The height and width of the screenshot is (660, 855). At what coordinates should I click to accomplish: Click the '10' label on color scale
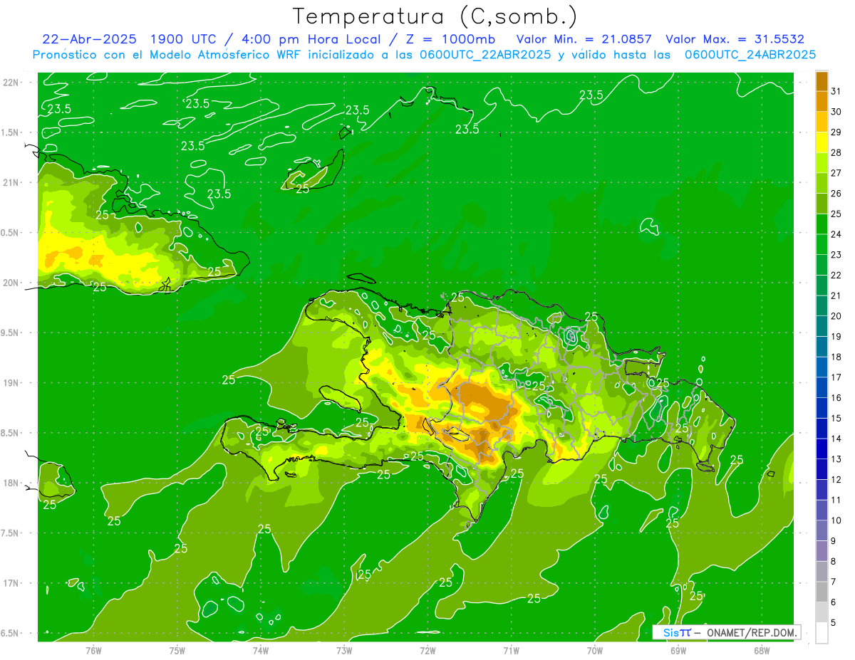point(836,520)
